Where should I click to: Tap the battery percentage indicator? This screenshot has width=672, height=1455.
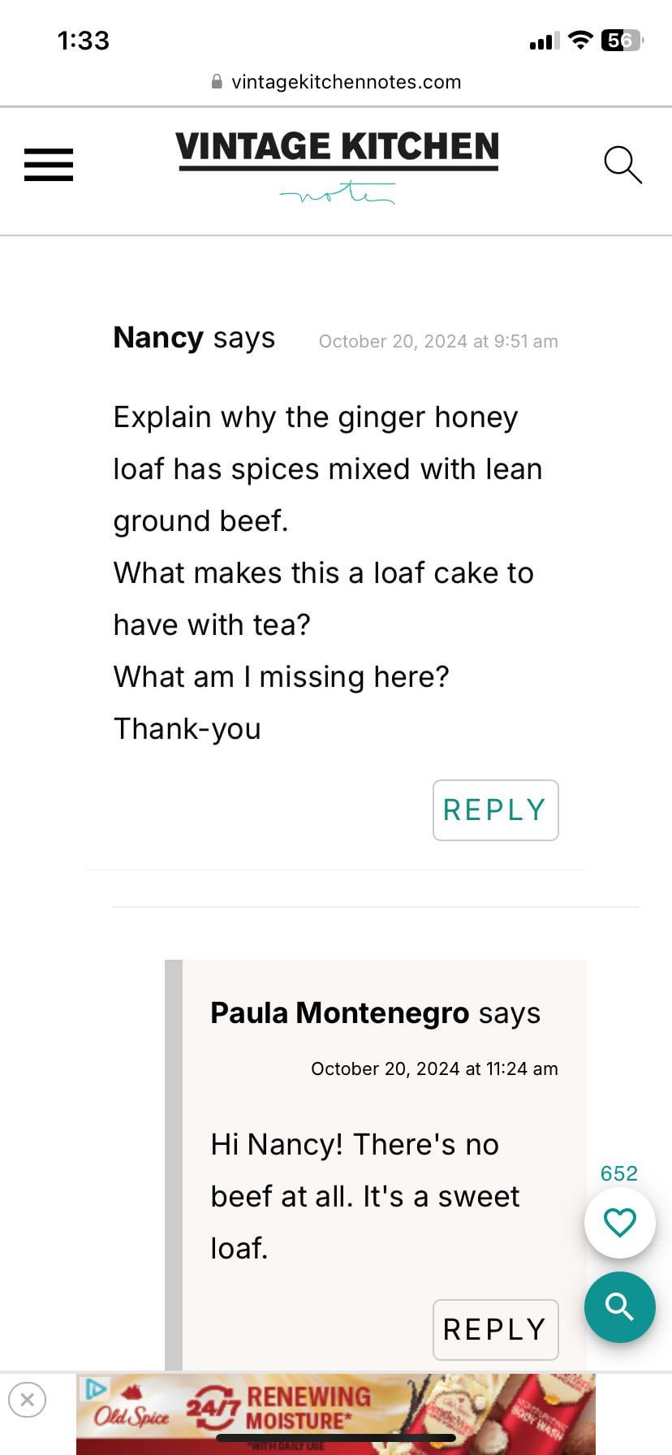(x=619, y=40)
